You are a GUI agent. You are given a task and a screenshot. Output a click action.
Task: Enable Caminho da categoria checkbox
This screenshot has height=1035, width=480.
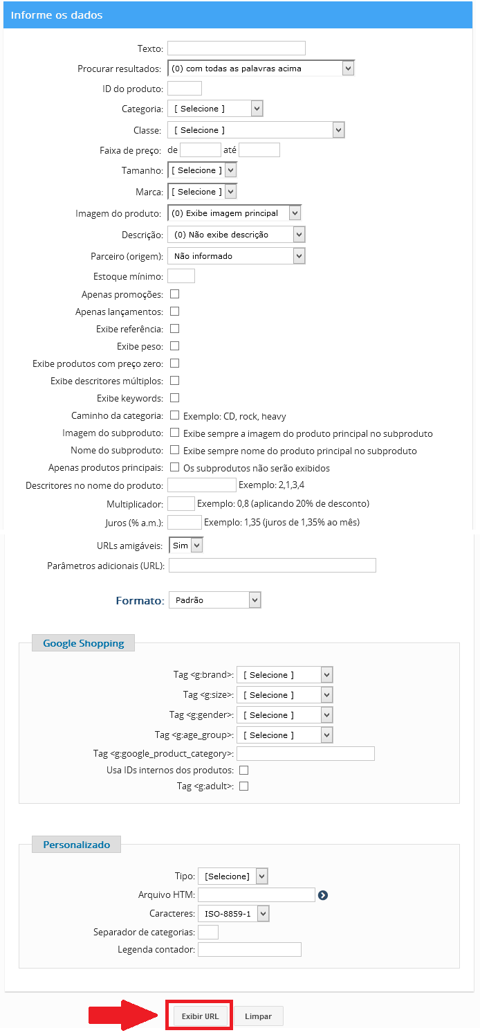coord(175,415)
